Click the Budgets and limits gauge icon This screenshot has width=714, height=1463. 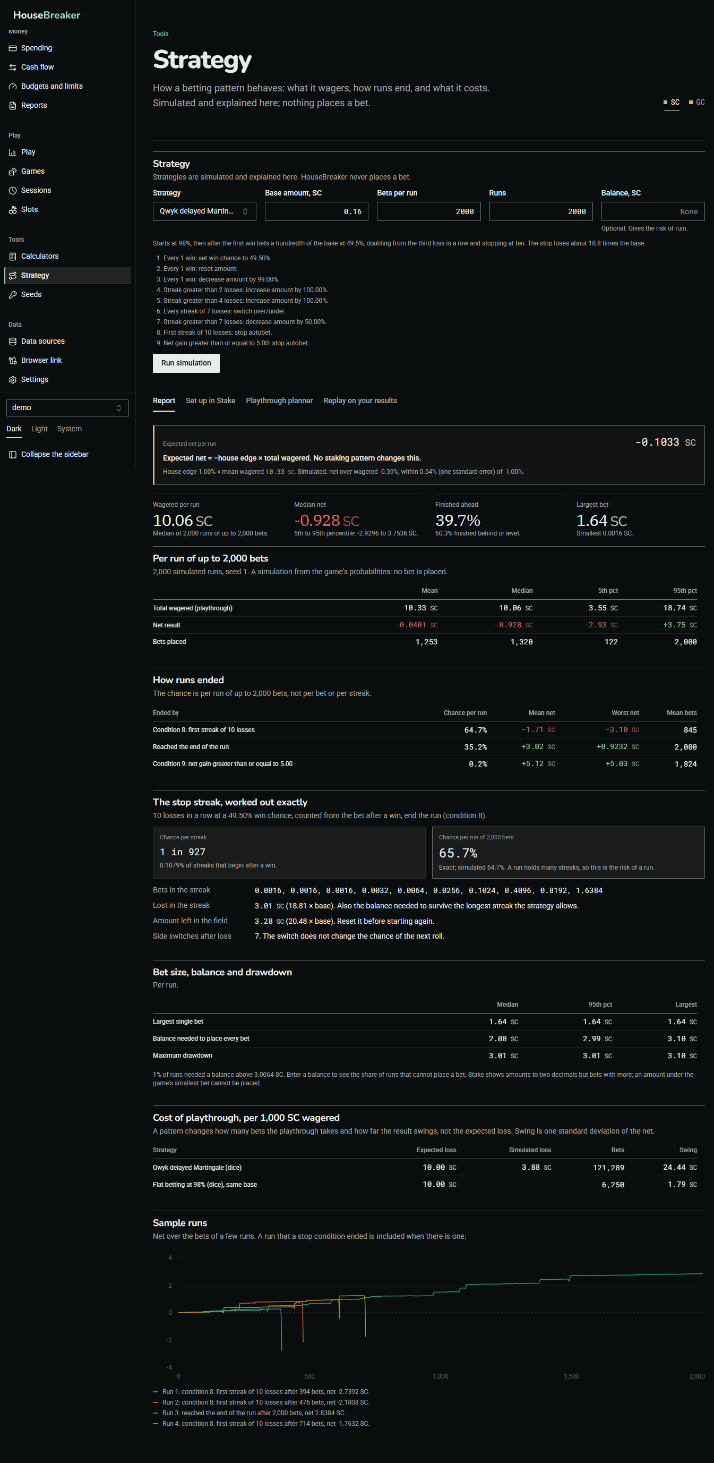point(13,87)
